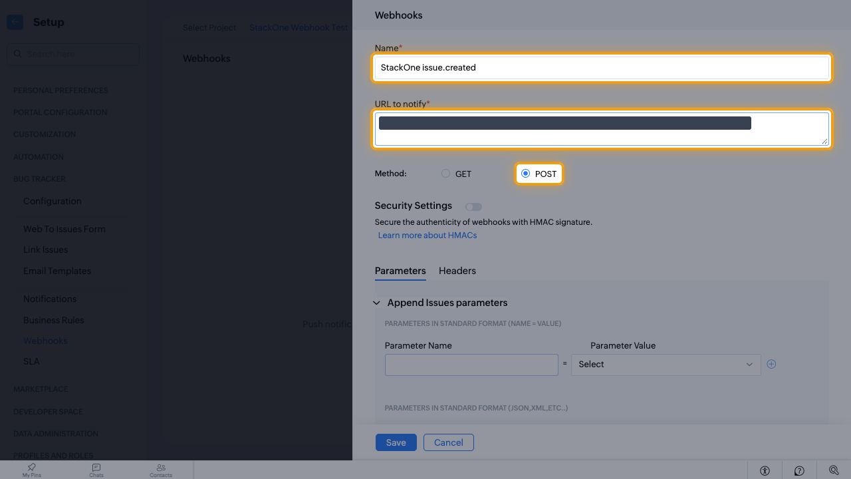Open Link Issues sidebar item
Screen dimensions: 851x479
(x=46, y=249)
